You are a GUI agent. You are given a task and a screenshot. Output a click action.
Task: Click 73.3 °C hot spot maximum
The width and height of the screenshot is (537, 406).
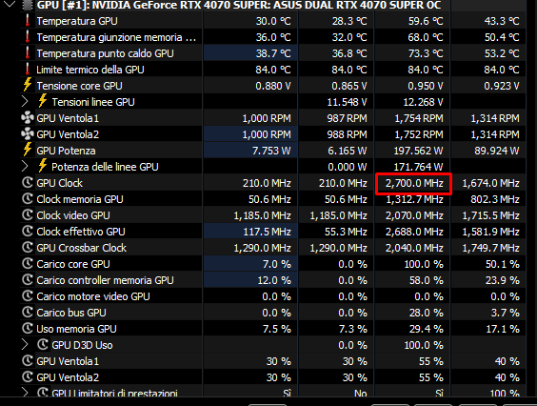(x=425, y=53)
